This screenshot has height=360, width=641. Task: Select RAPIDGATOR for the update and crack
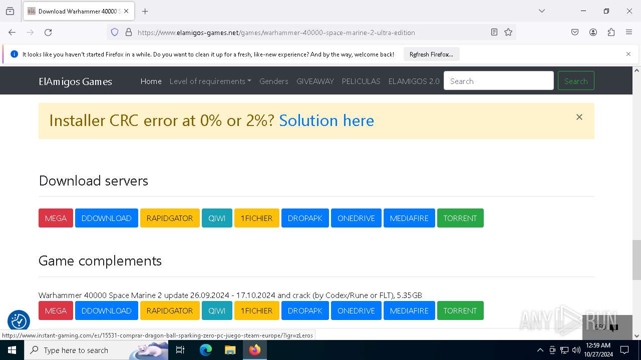coord(170,310)
